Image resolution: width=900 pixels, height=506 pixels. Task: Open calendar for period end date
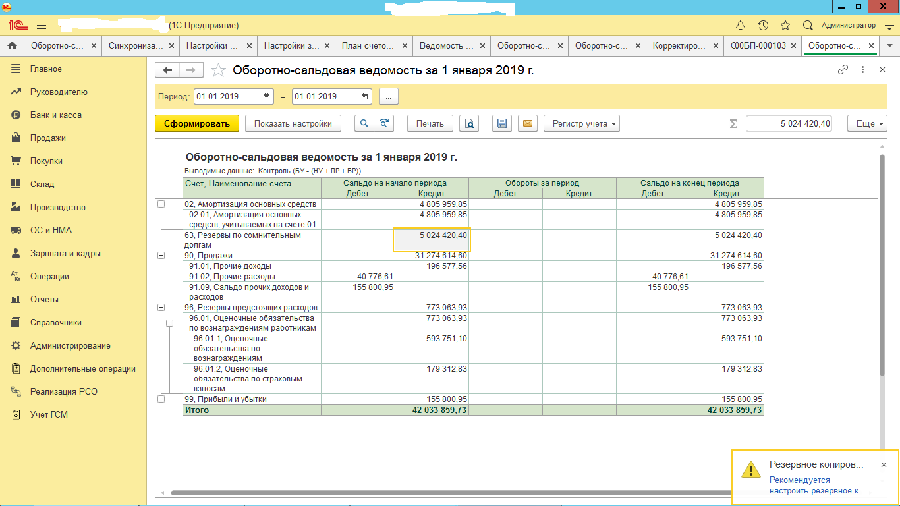click(x=365, y=96)
